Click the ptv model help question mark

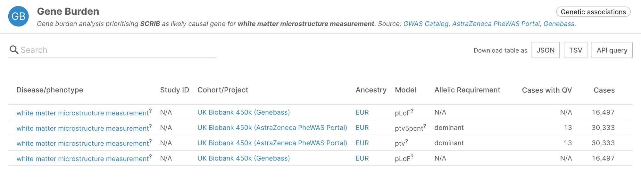click(x=406, y=141)
